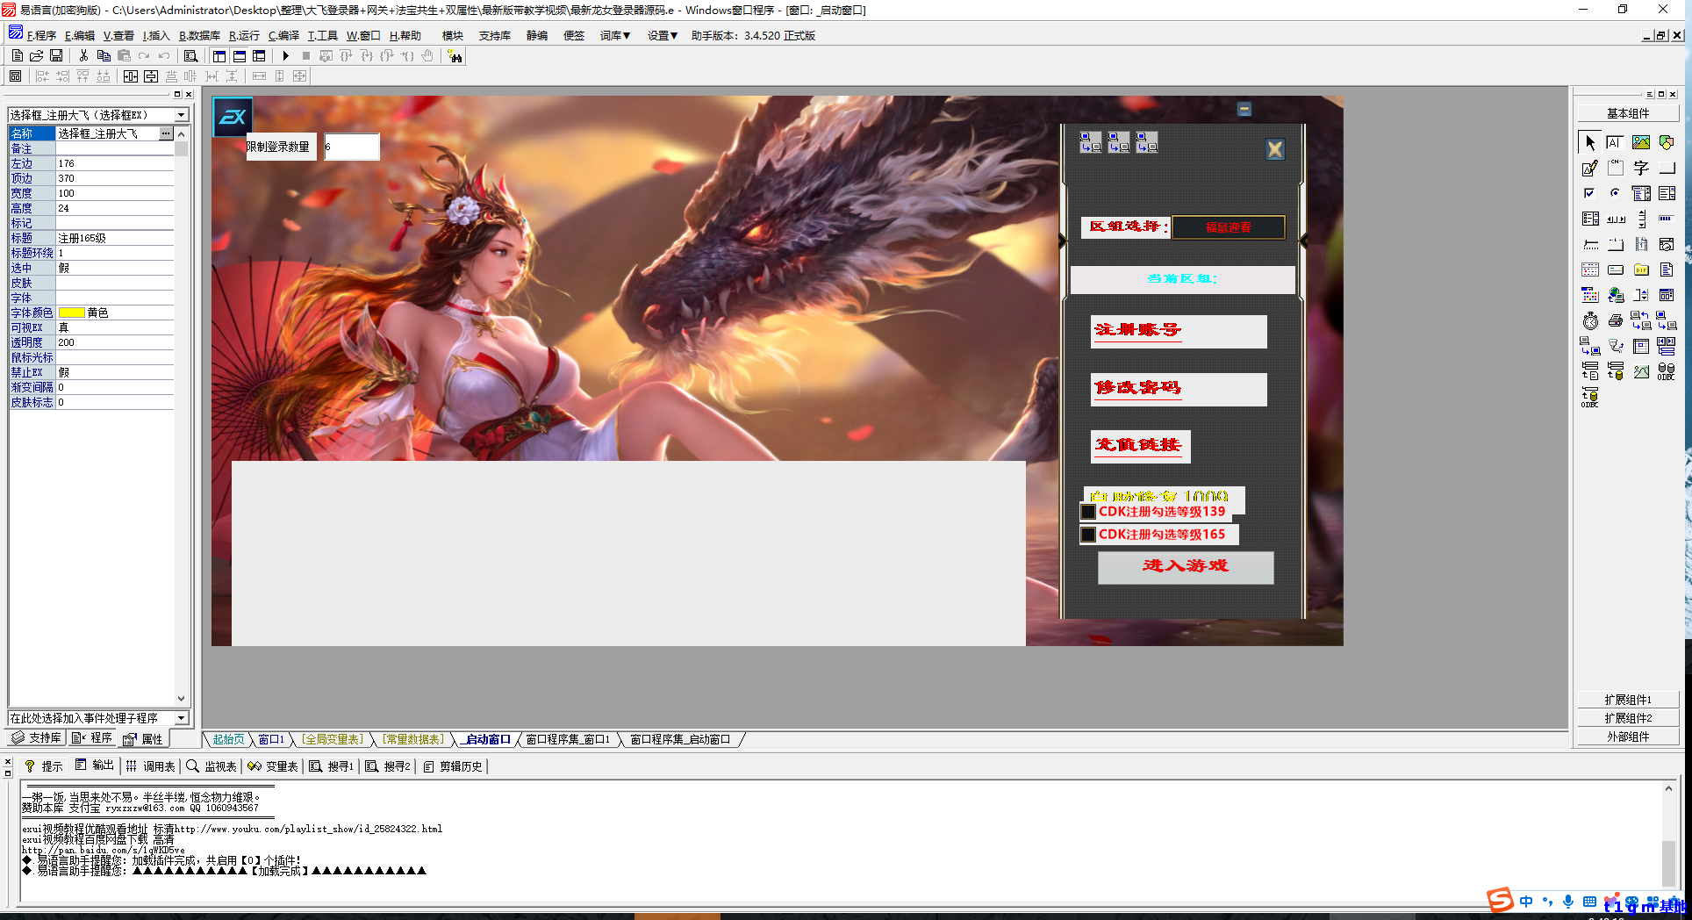This screenshot has width=1692, height=920.
Task: Toggle the CDK注册勾选等级165 checkbox
Action: tap(1088, 535)
